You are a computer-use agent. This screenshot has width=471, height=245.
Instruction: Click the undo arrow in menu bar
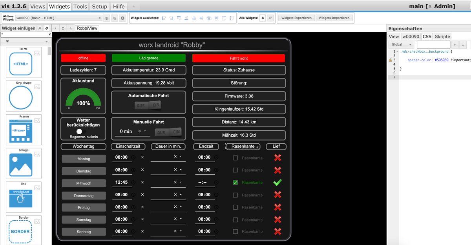134,7
